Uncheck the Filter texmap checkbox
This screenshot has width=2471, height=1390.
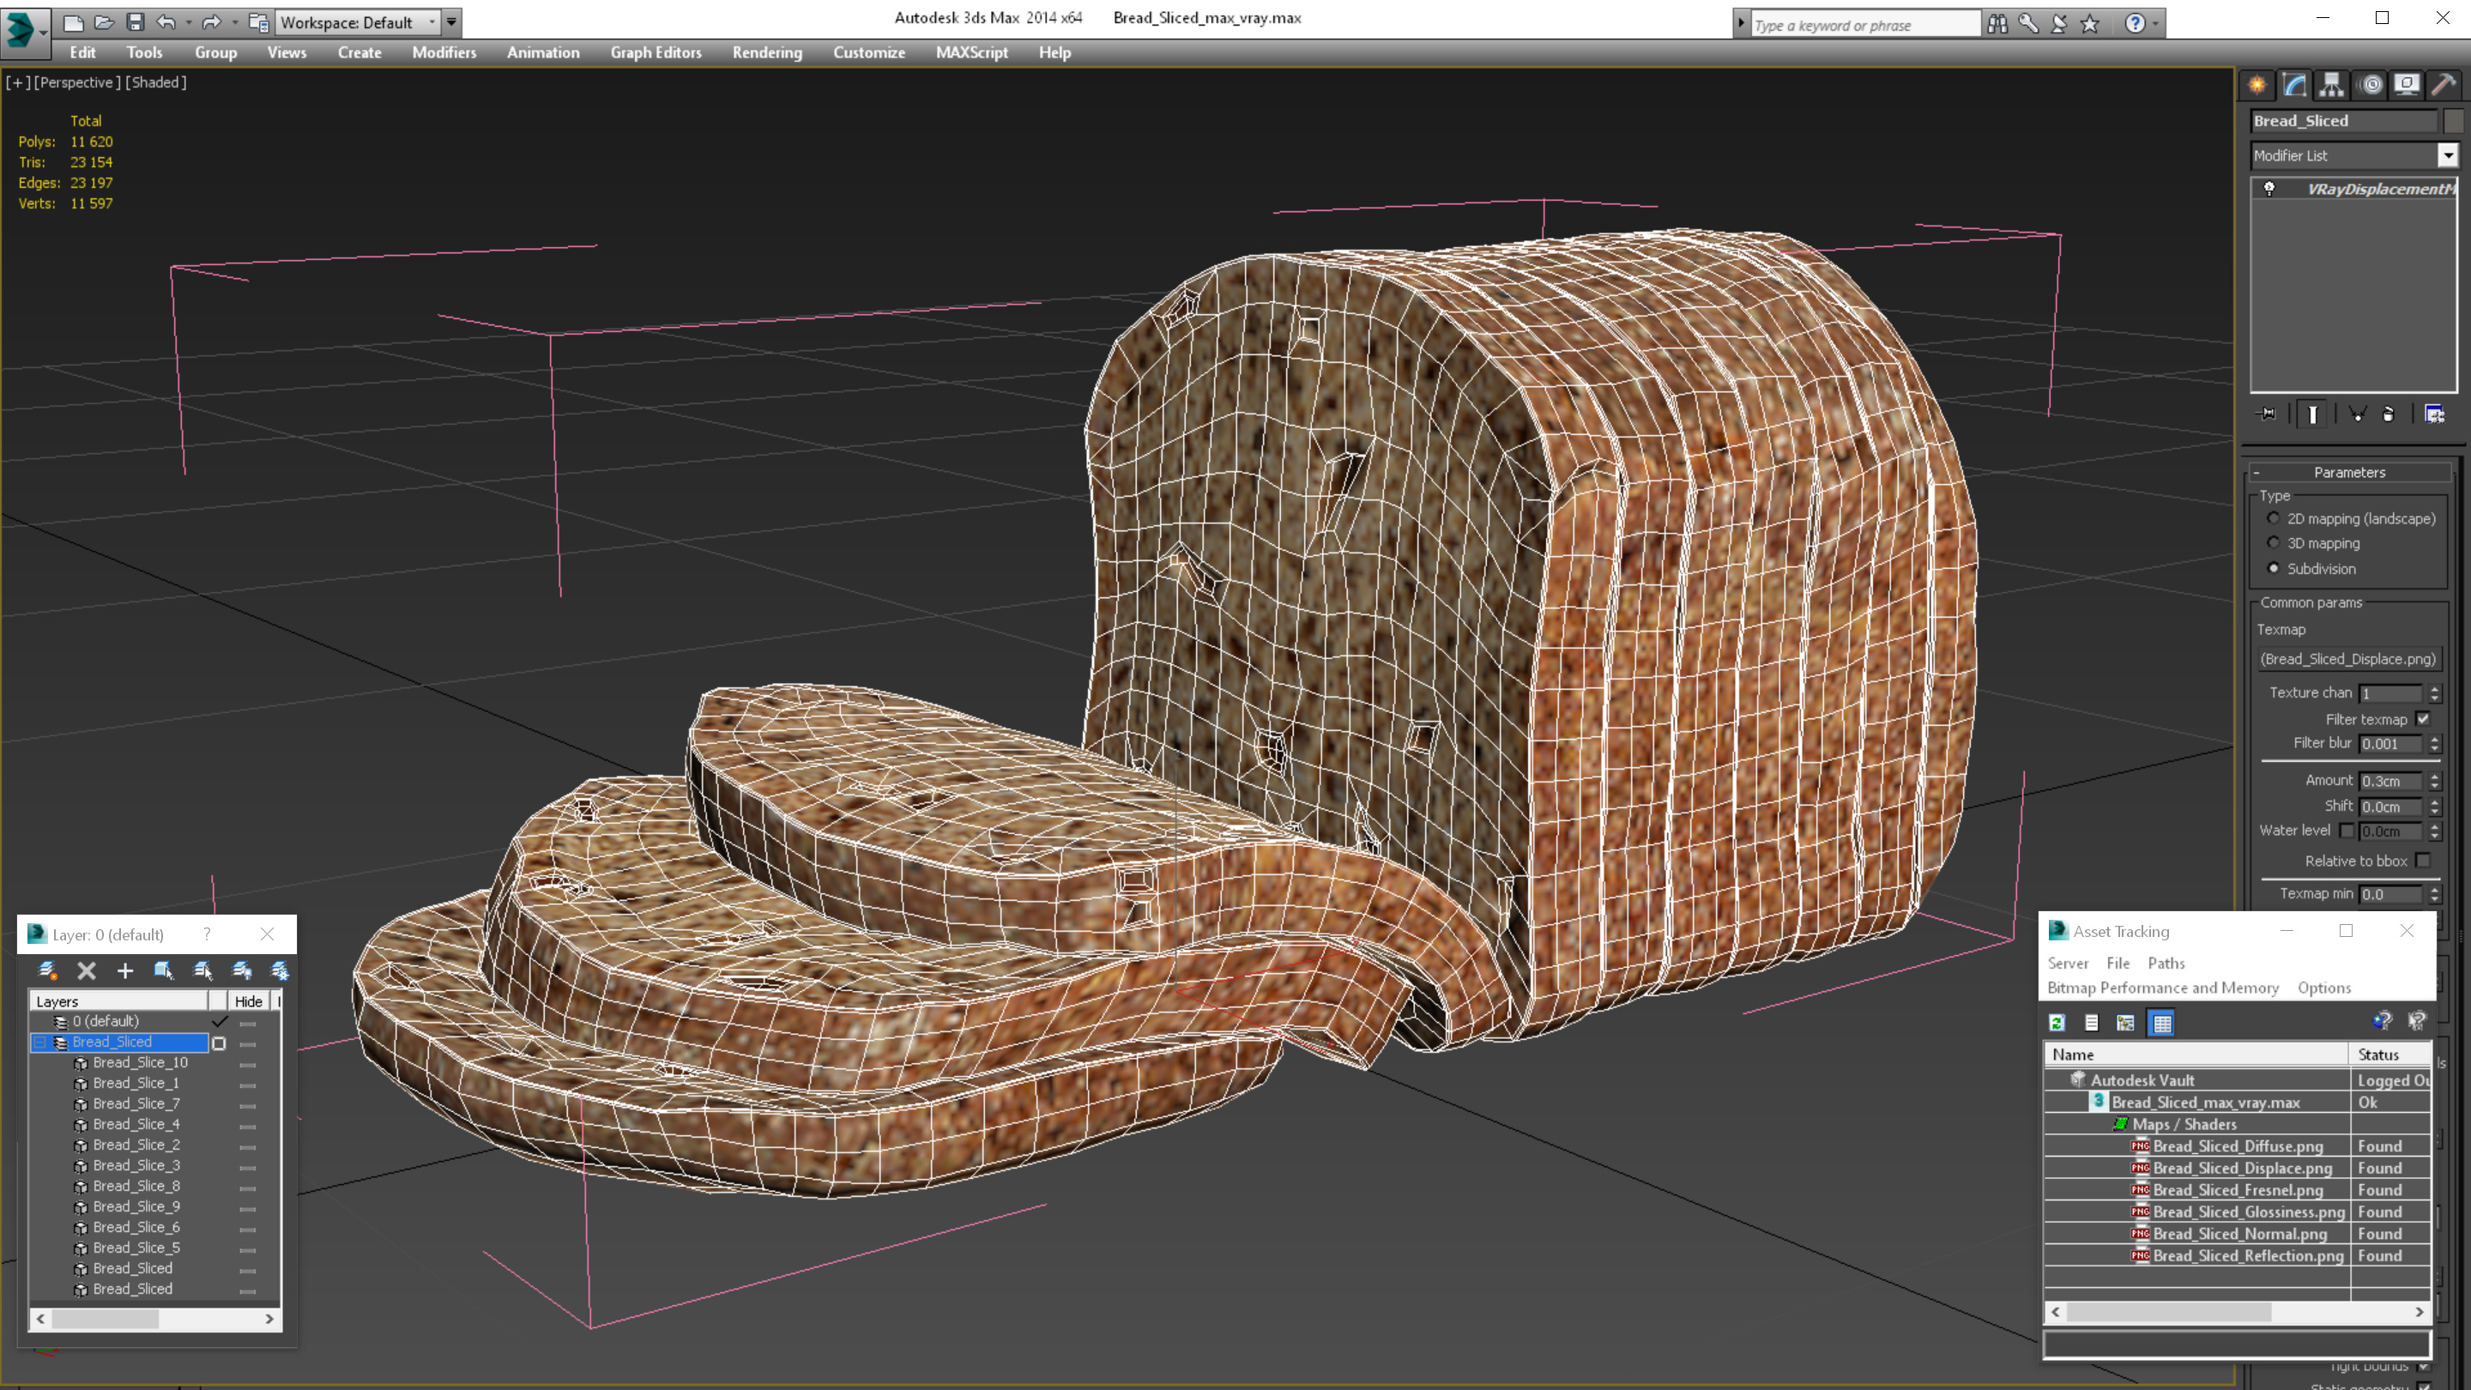click(2423, 718)
